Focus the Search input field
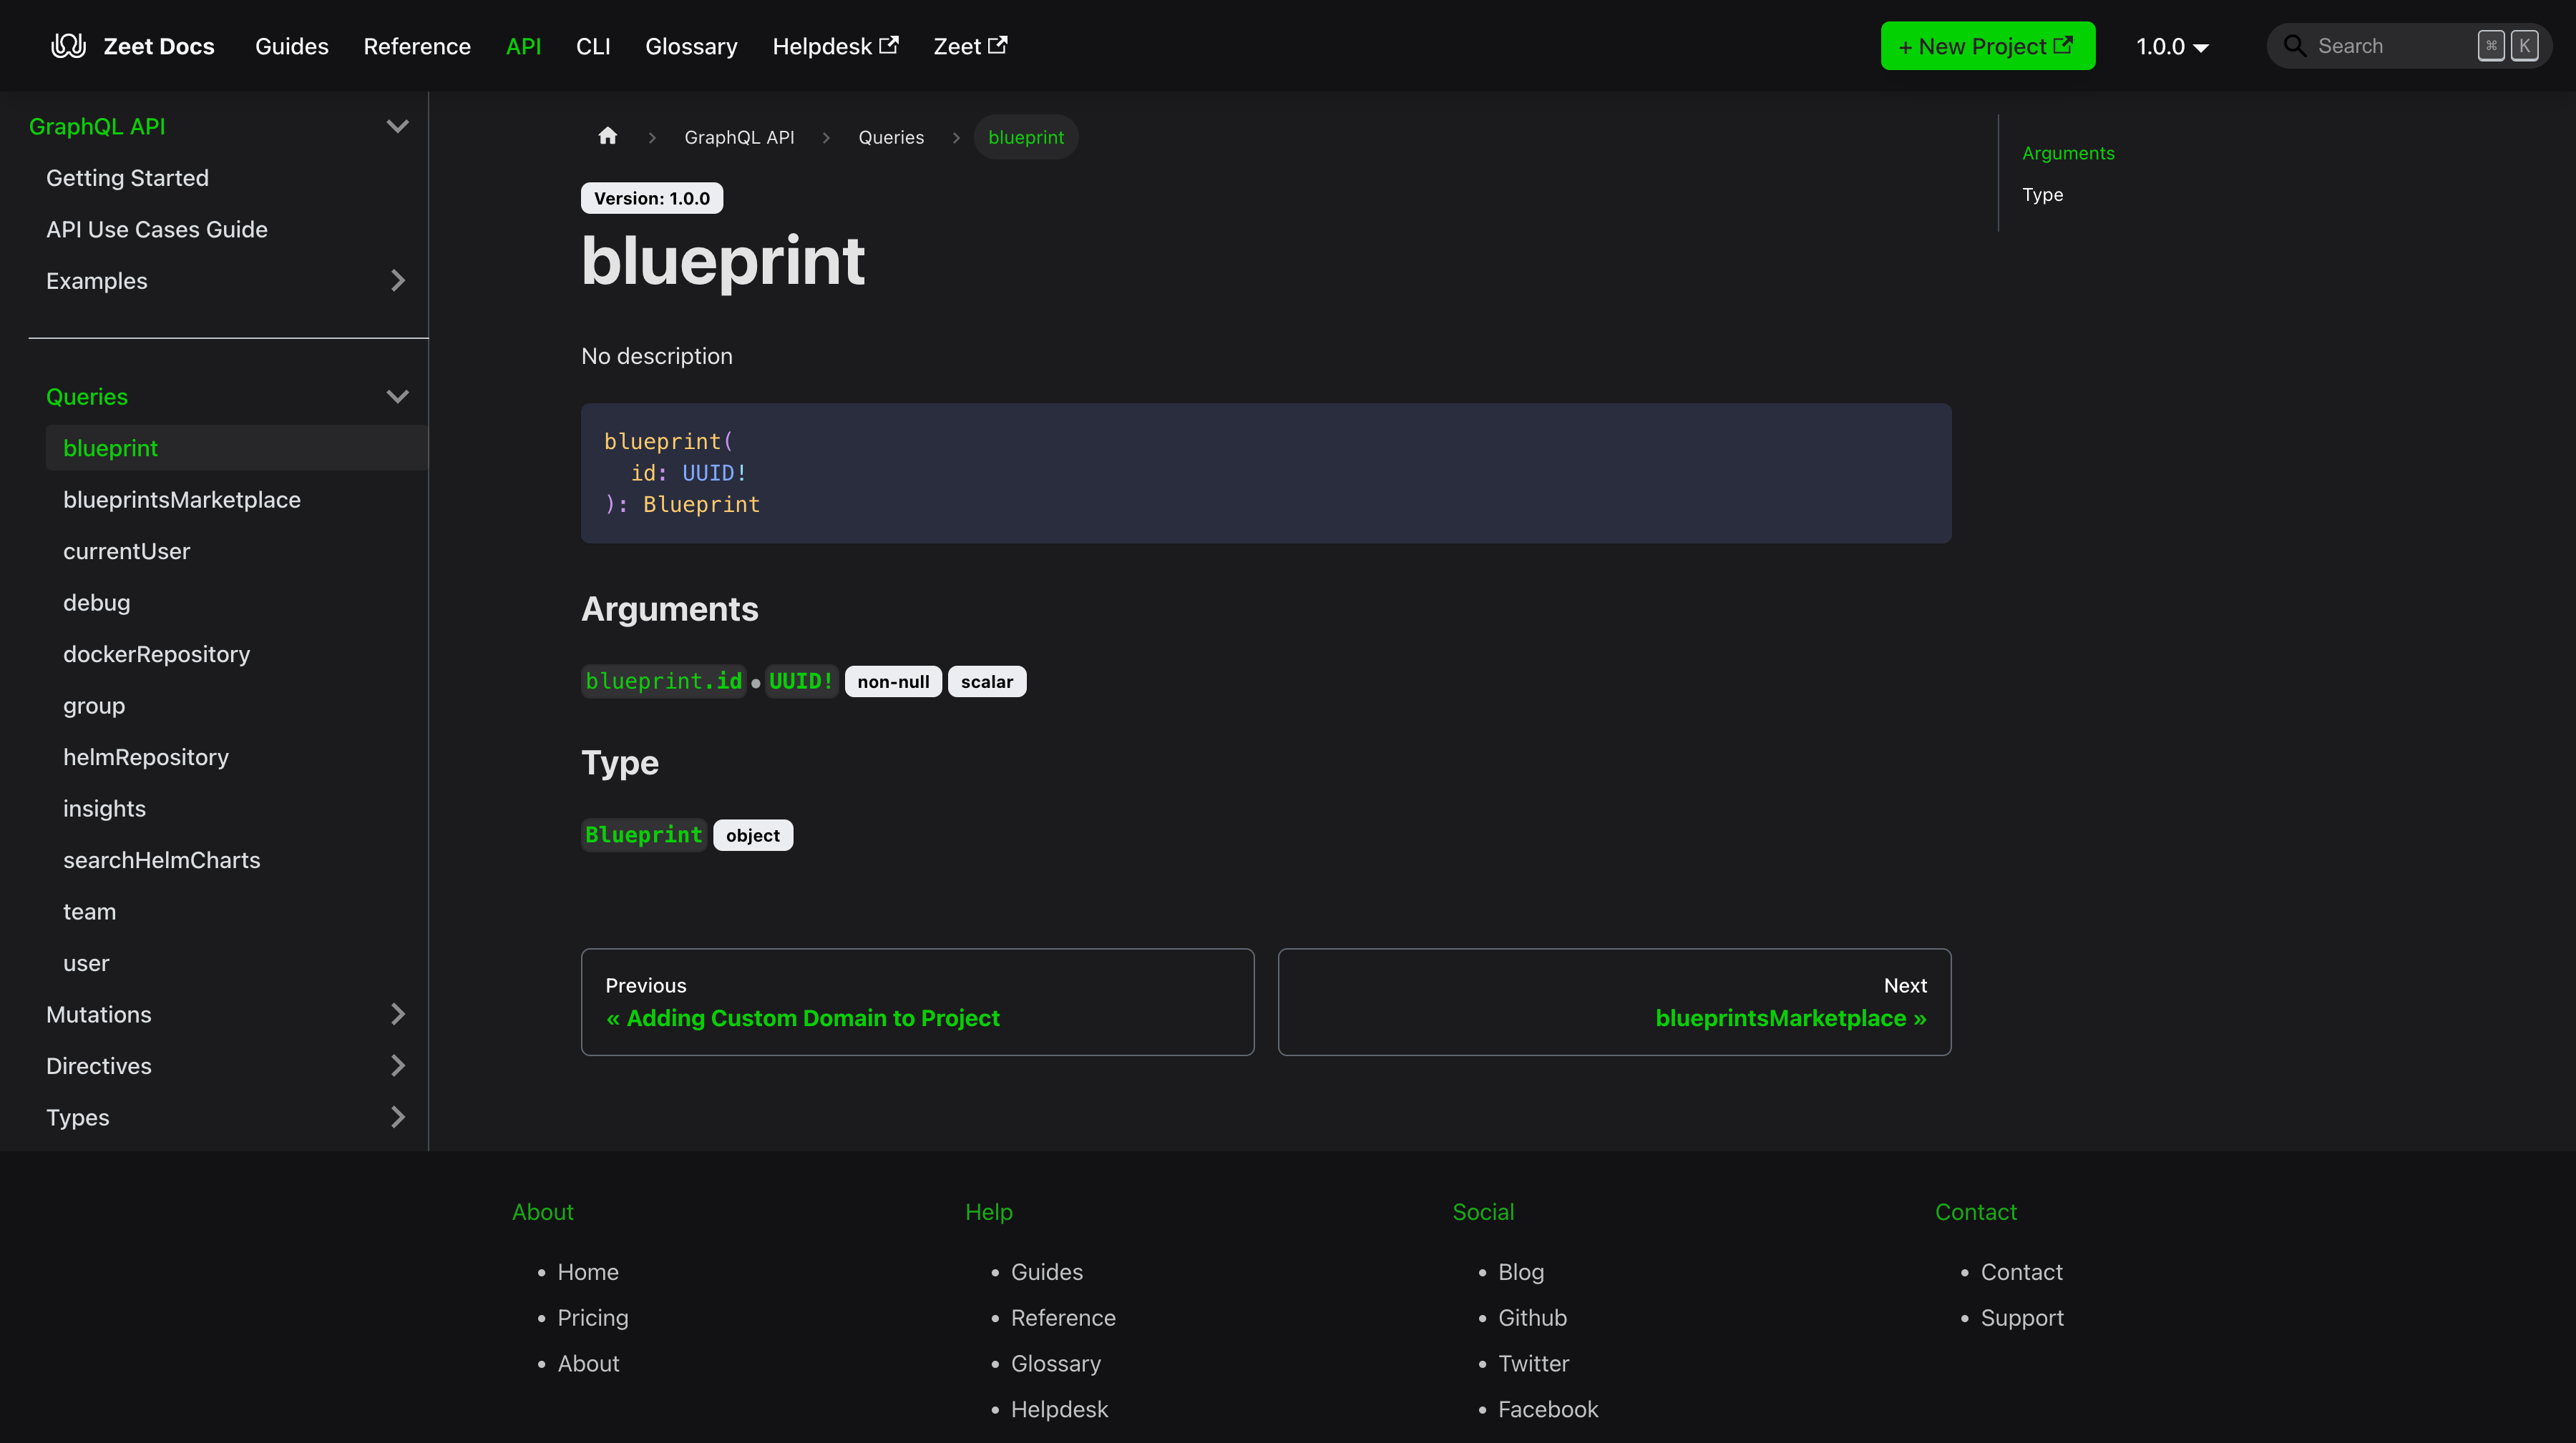The image size is (2576, 1443). pyautogui.click(x=2390, y=46)
